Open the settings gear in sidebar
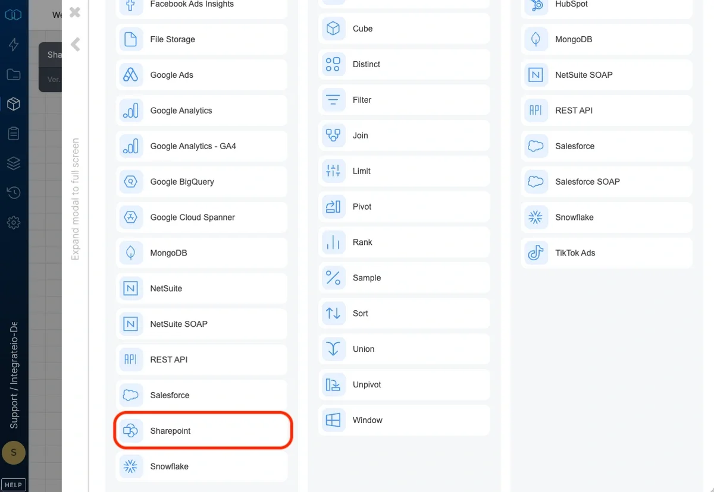Viewport: 714px width, 492px height. click(14, 223)
